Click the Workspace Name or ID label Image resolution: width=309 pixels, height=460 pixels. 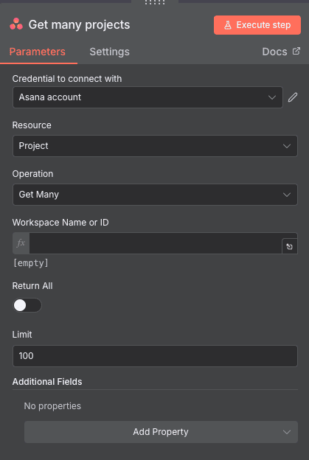pos(60,223)
